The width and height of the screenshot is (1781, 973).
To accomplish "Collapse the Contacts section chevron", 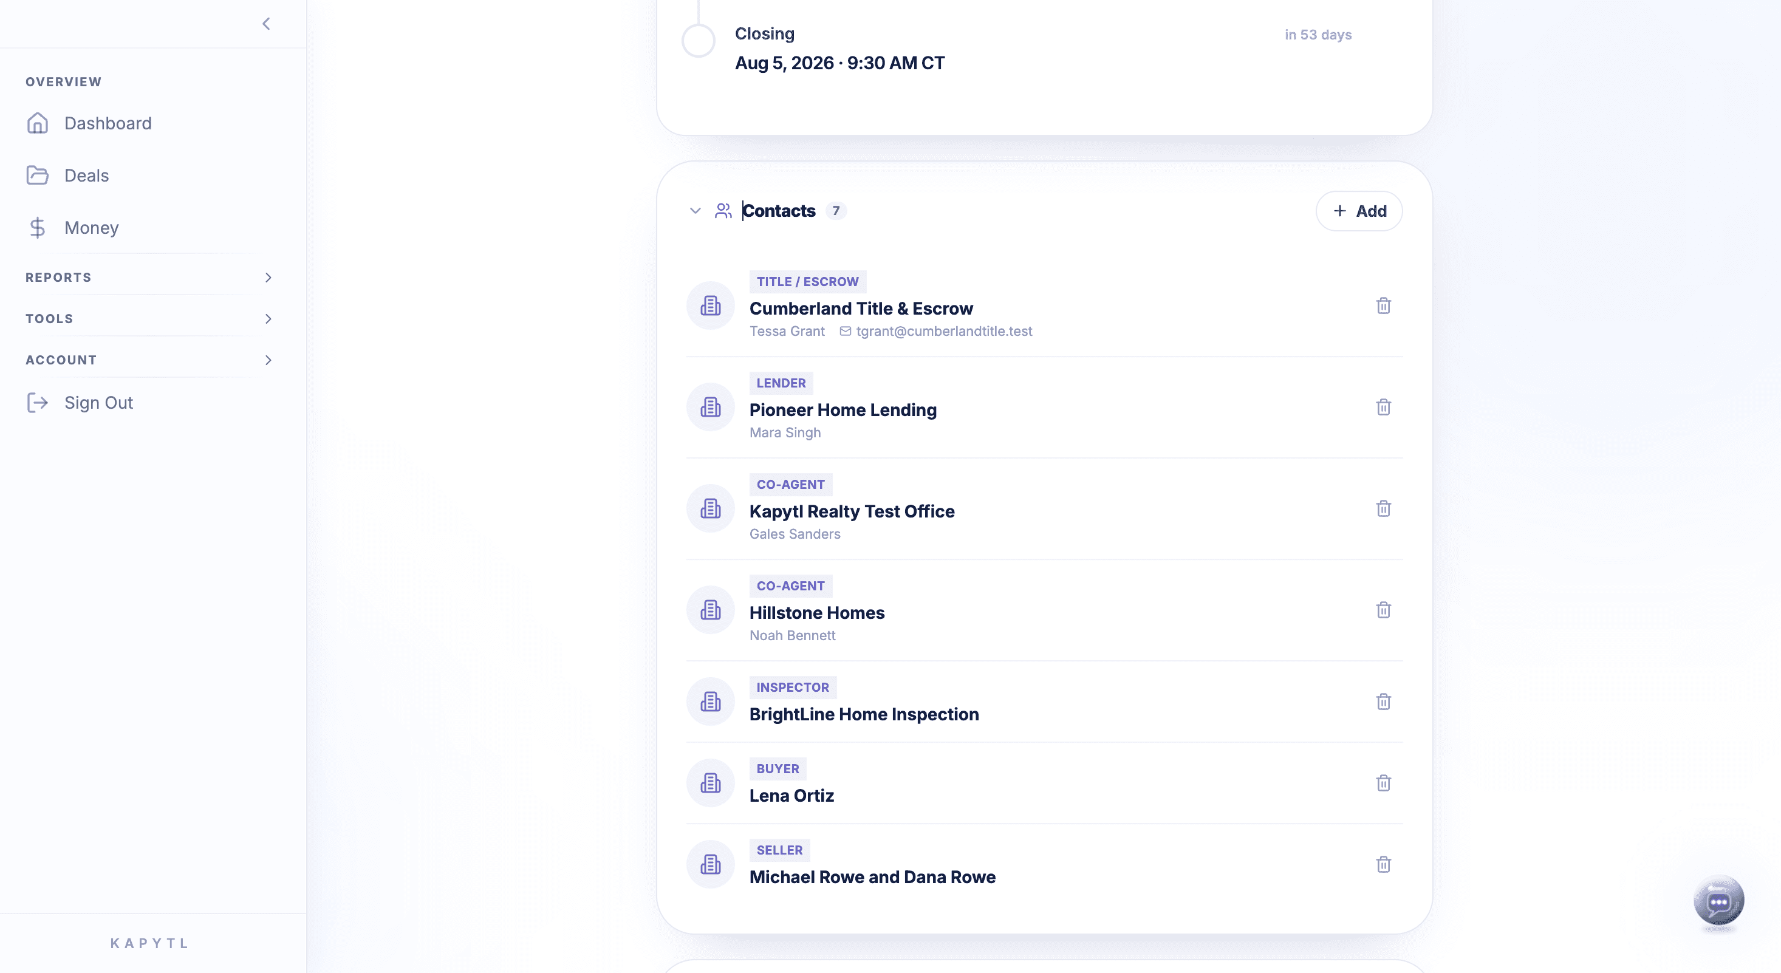I will (x=696, y=211).
